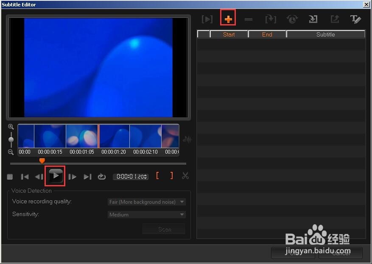Image resolution: width=372 pixels, height=264 pixels.
Task: Set Mark-out with right bracket icon
Action: (171, 176)
